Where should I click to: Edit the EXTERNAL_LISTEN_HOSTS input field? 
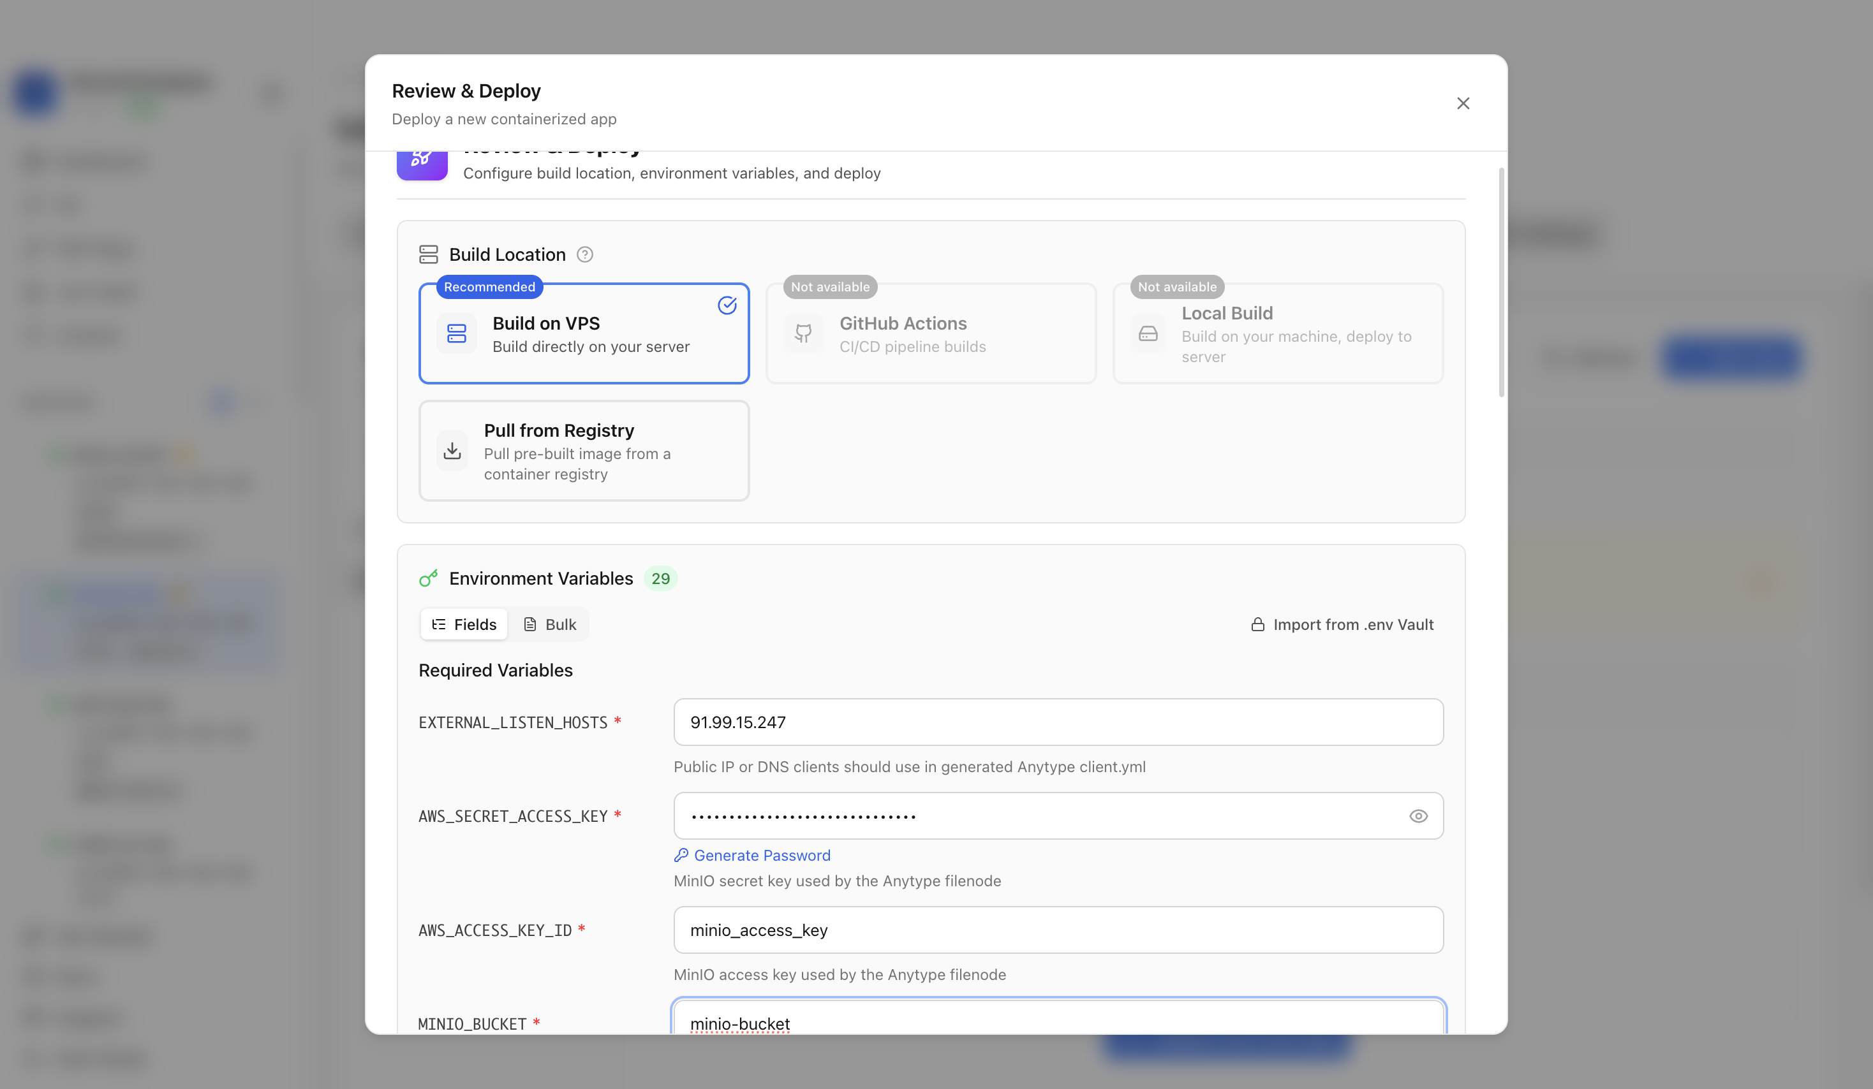[x=1058, y=722]
